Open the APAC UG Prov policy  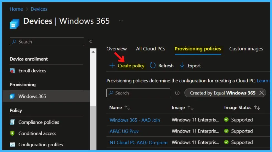[124, 131]
